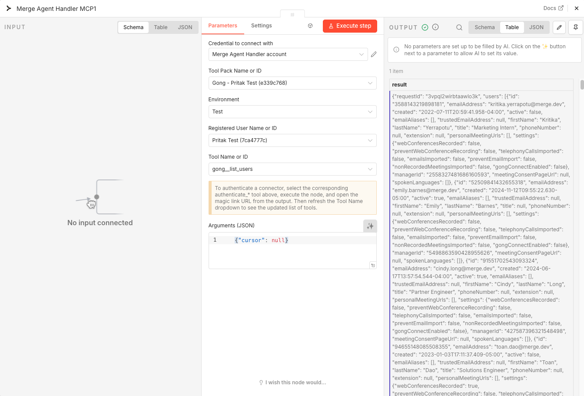Switch output view to Table

pos(512,27)
